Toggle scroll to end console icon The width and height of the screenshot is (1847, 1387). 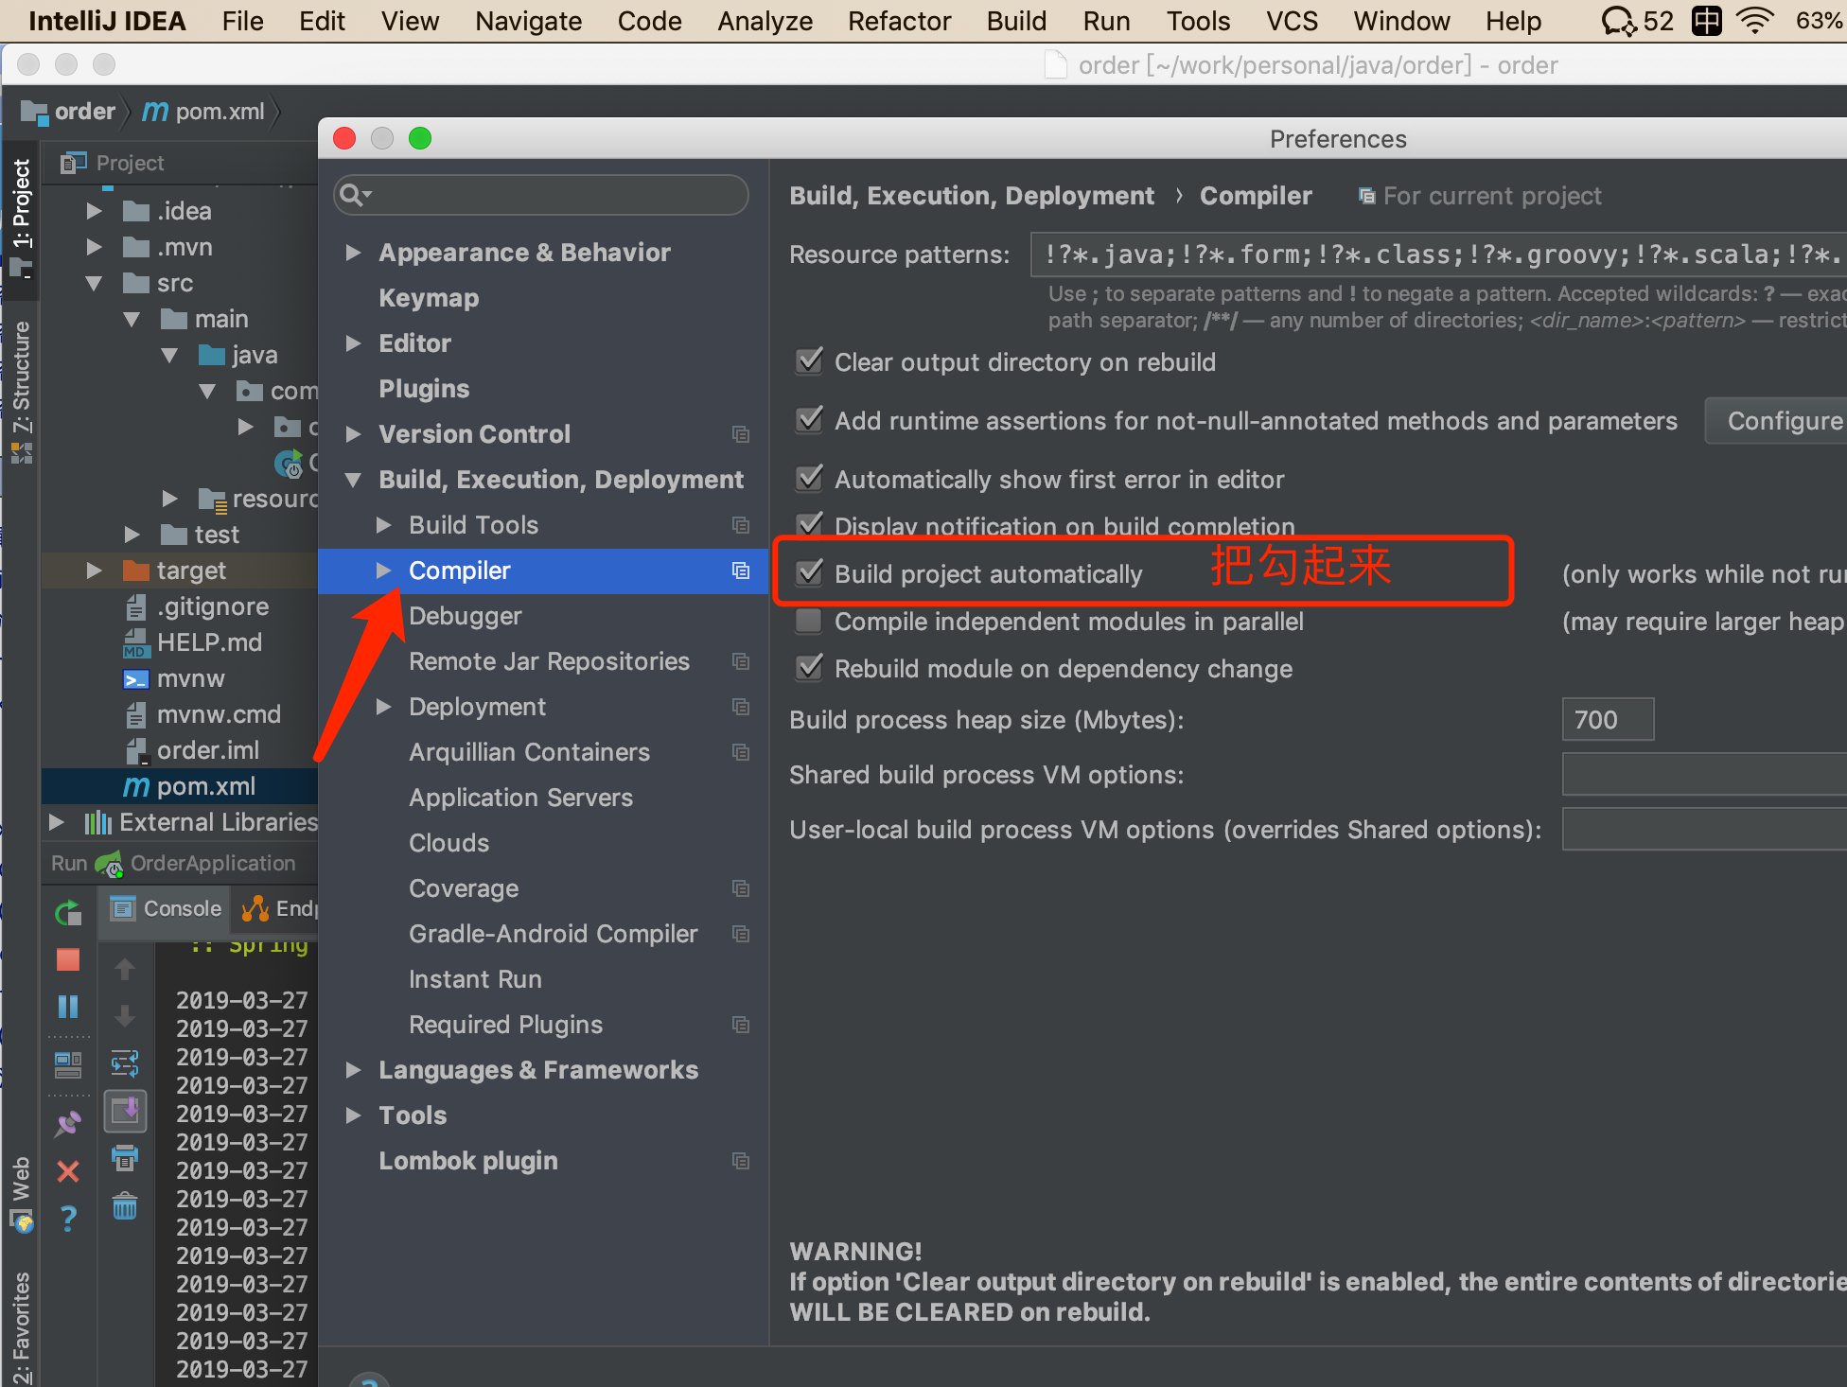tap(125, 1111)
